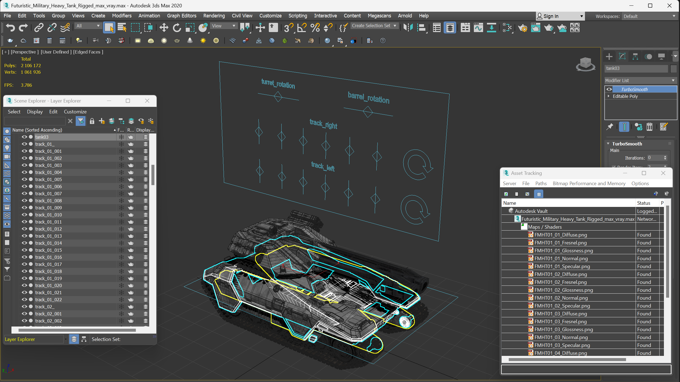Switch to the Hierarchy command panel
Viewport: 680px width, 382px height.
tap(635, 57)
